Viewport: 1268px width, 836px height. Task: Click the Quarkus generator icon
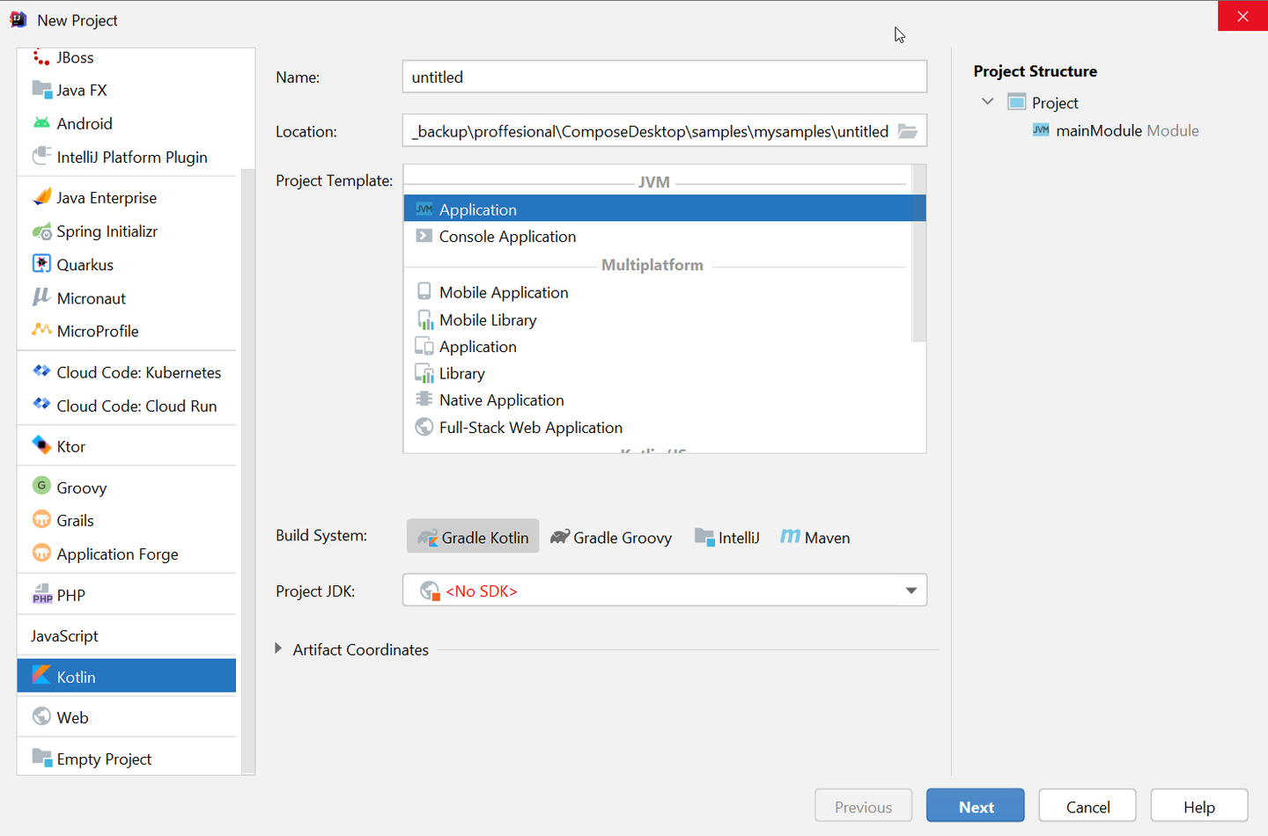pyautogui.click(x=41, y=264)
